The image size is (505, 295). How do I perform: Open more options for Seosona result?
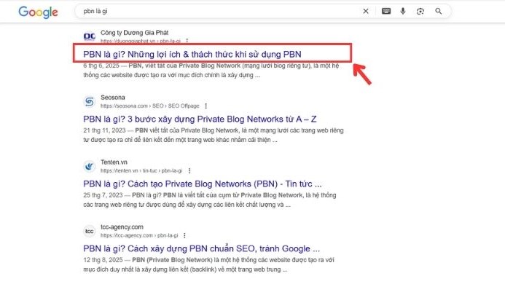[205, 106]
